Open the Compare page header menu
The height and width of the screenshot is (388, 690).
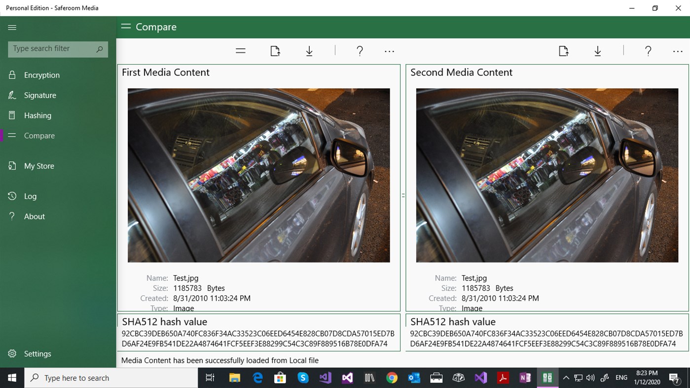tap(126, 27)
